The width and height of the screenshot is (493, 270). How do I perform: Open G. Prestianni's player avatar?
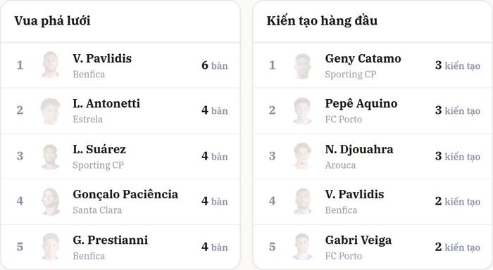(x=50, y=247)
